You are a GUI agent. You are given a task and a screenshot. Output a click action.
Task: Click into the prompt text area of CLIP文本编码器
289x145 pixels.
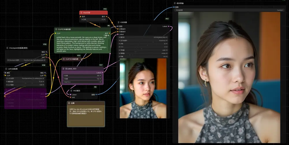click(82, 44)
